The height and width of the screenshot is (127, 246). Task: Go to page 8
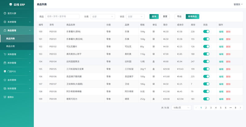click(x=236, y=108)
